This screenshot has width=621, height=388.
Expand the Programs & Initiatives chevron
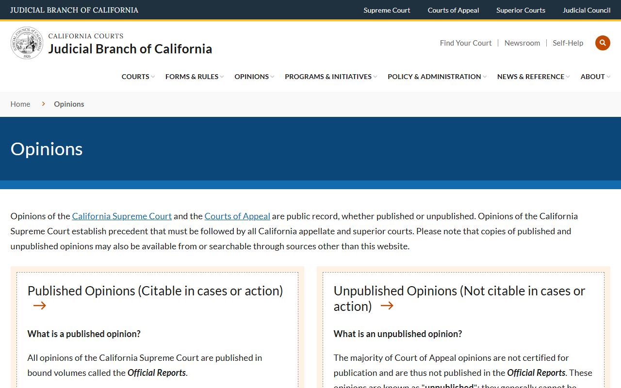pyautogui.click(x=375, y=77)
